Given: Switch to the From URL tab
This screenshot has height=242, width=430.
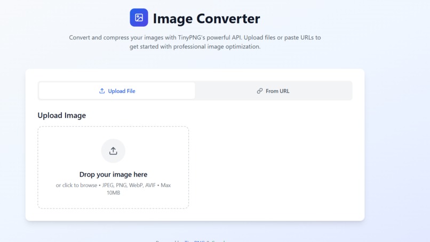Looking at the screenshot, I should 273,91.
